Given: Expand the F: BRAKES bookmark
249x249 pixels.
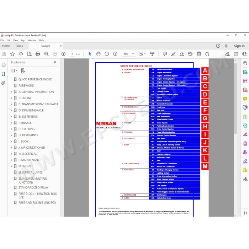Looking at the screenshot, I should pos(11,123).
